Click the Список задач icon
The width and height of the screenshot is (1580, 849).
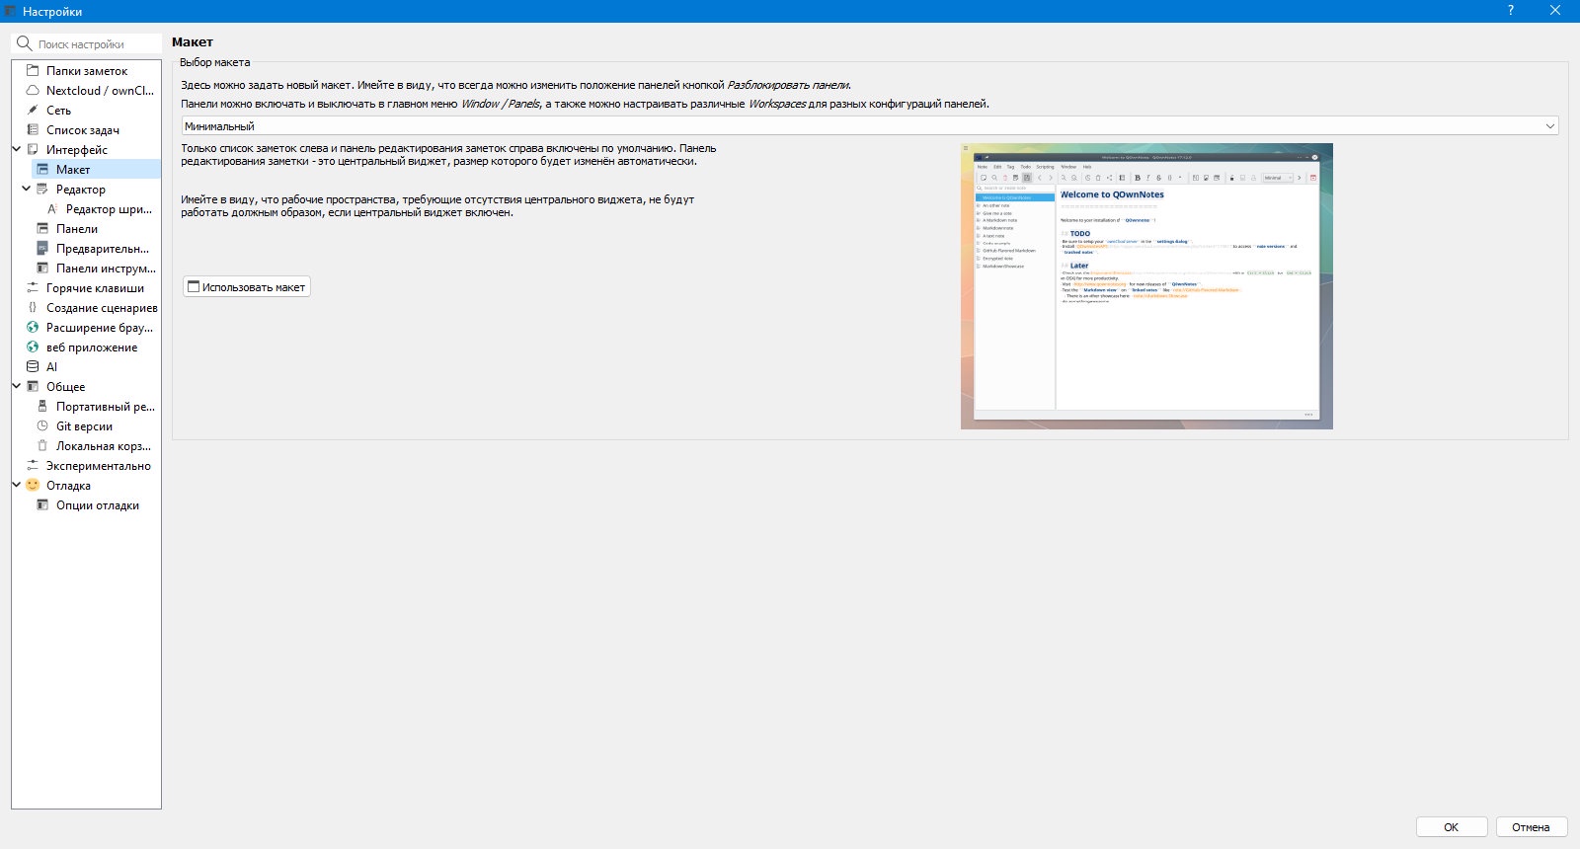coord(33,130)
